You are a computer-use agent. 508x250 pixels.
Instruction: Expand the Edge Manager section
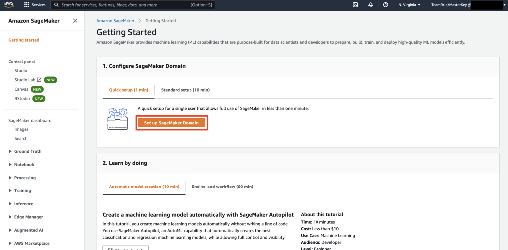(x=26, y=217)
